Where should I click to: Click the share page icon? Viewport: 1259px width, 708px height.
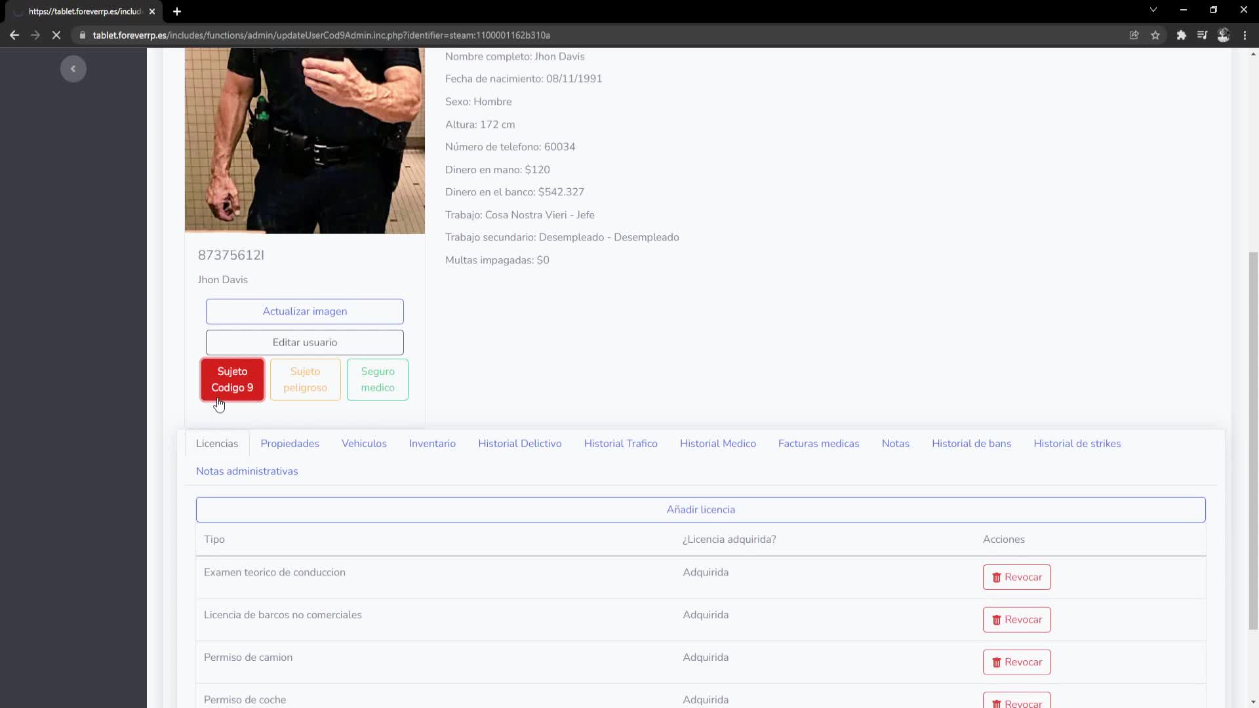tap(1134, 35)
